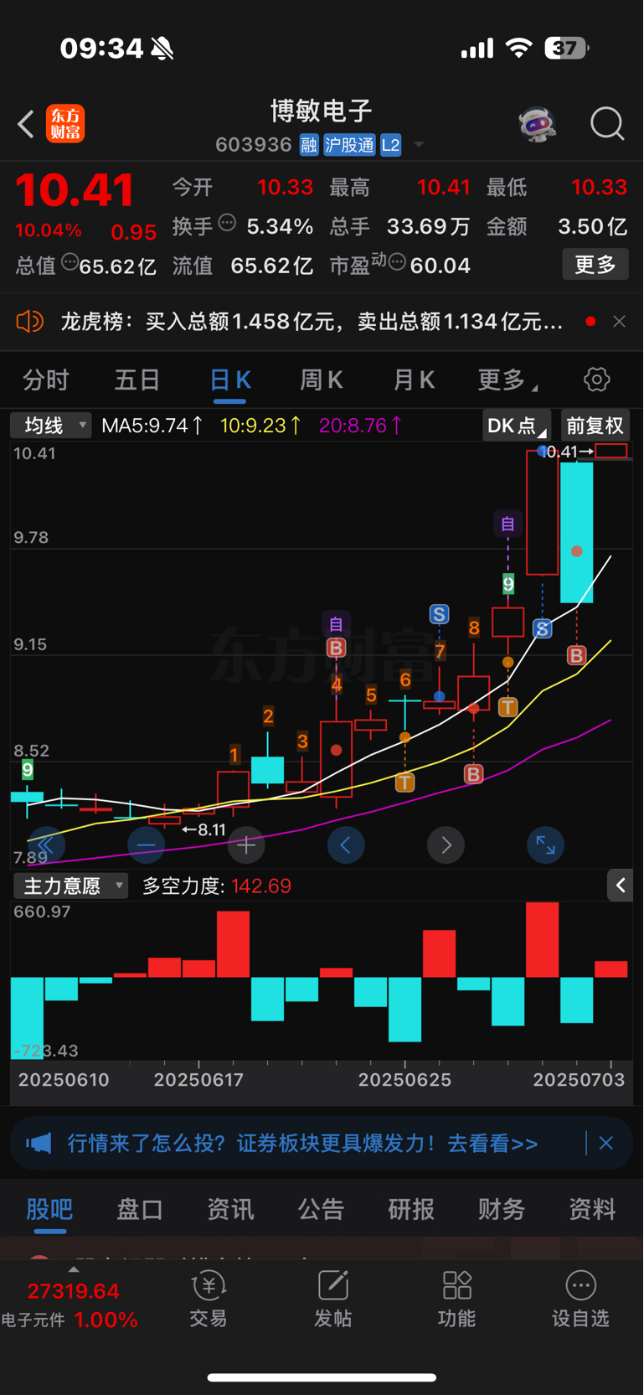Tap the speaker announcement icon
The height and width of the screenshot is (1395, 644).
pyautogui.click(x=30, y=321)
